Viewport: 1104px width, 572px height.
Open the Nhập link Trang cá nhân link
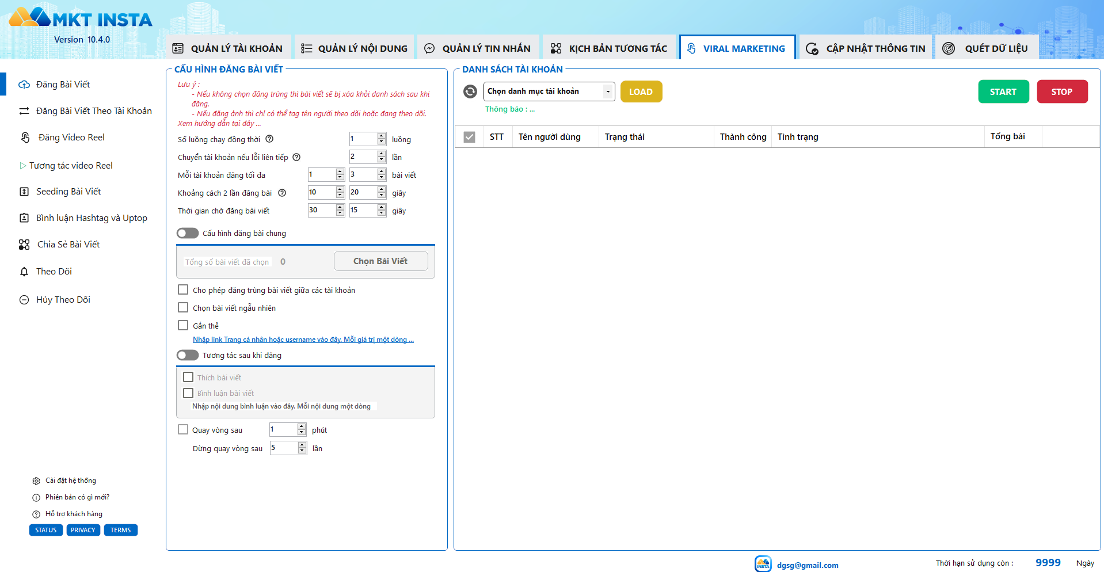(x=303, y=340)
